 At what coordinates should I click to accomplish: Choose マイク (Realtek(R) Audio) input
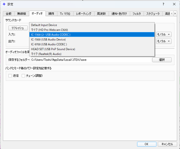92,54
